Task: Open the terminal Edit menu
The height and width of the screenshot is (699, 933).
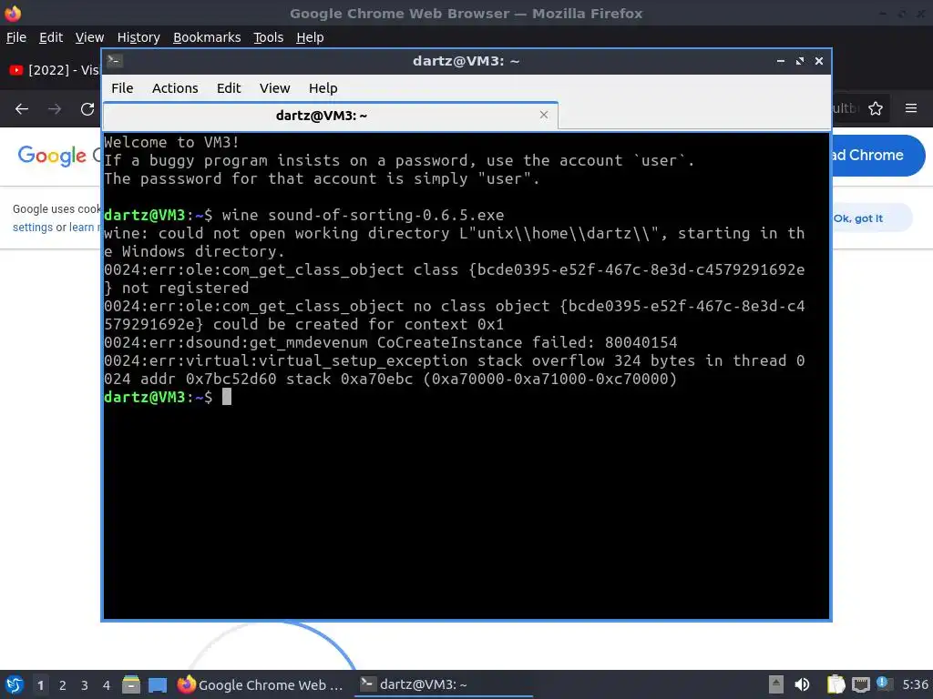Action: pos(229,88)
